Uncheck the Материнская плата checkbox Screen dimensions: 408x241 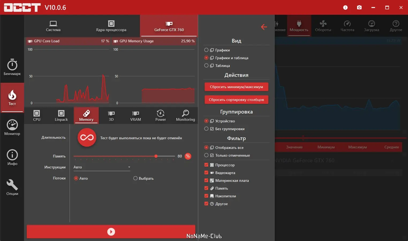(x=206, y=180)
